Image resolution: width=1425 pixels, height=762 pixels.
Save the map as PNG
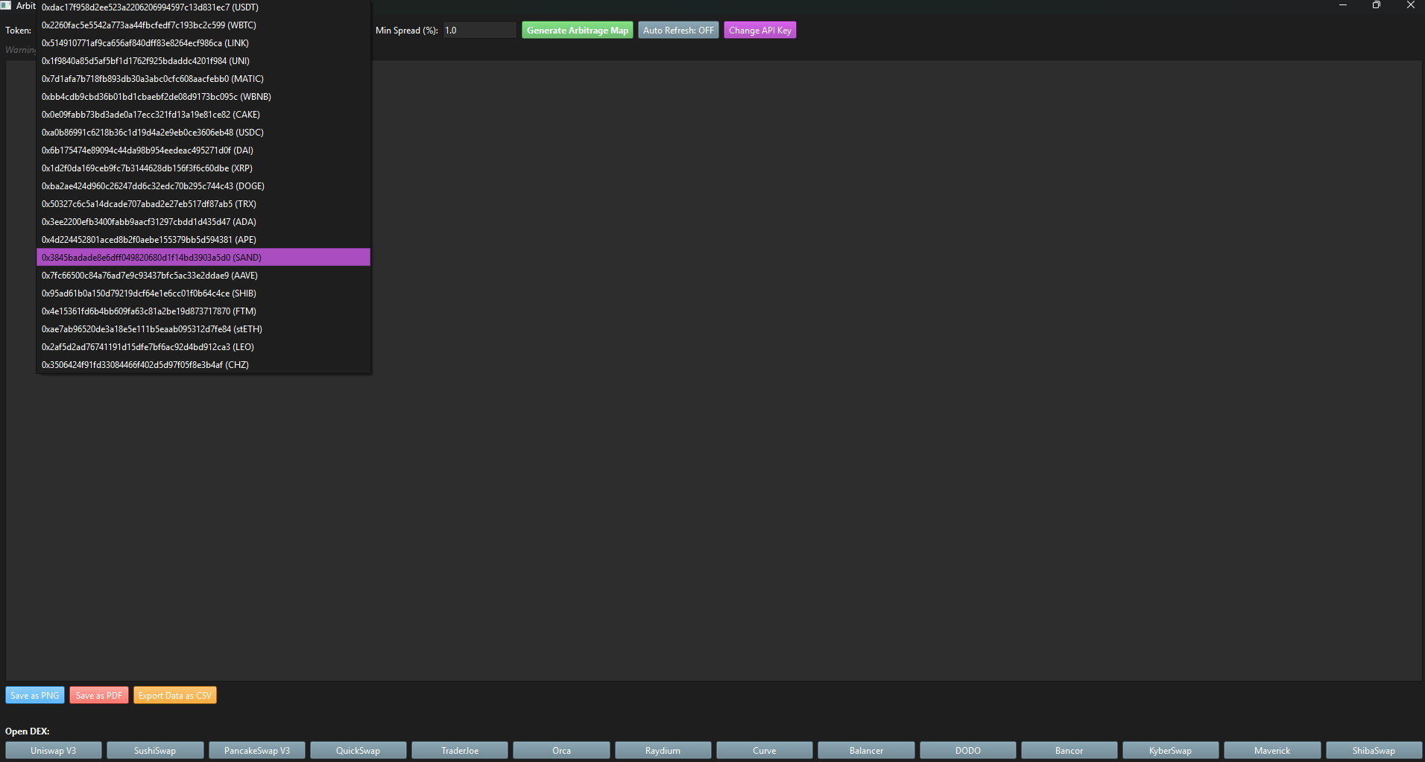35,696
